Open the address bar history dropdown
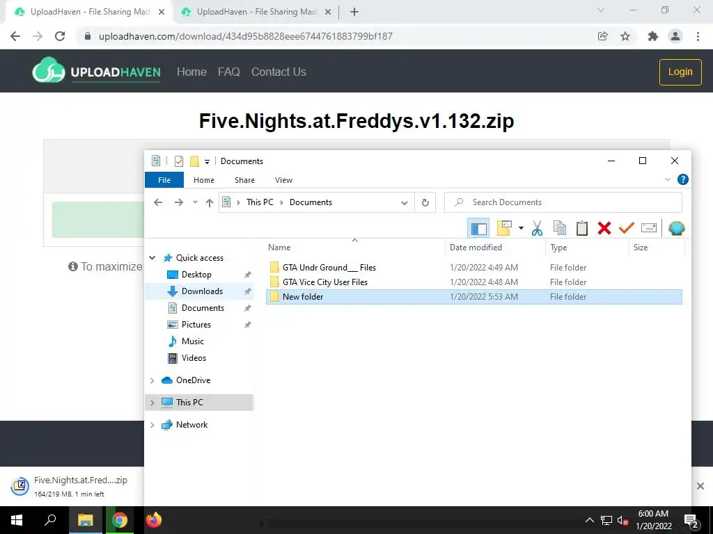The height and width of the screenshot is (534, 713). 405,203
